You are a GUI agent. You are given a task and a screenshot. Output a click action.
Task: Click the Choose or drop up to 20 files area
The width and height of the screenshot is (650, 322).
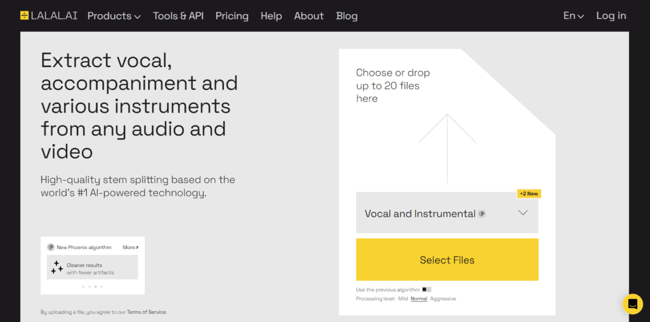[393, 86]
